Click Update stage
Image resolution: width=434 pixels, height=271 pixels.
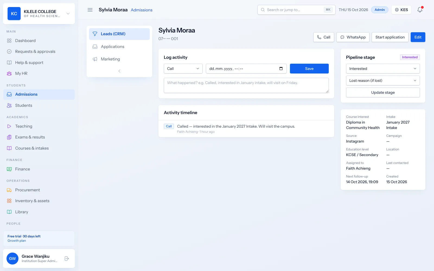(383, 92)
